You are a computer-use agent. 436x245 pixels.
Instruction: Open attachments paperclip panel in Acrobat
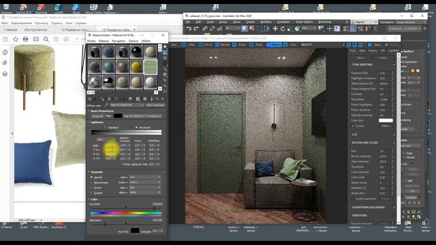5,63
